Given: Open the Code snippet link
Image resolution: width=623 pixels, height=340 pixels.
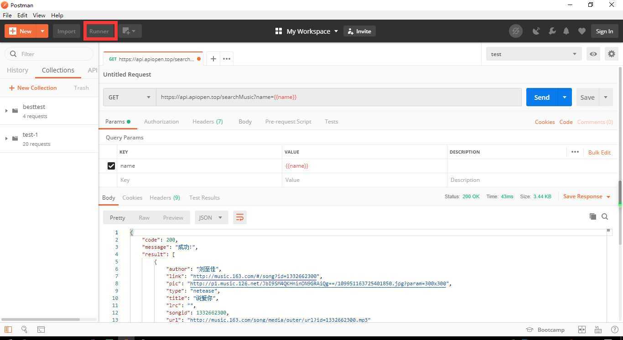Looking at the screenshot, I should click(x=566, y=122).
